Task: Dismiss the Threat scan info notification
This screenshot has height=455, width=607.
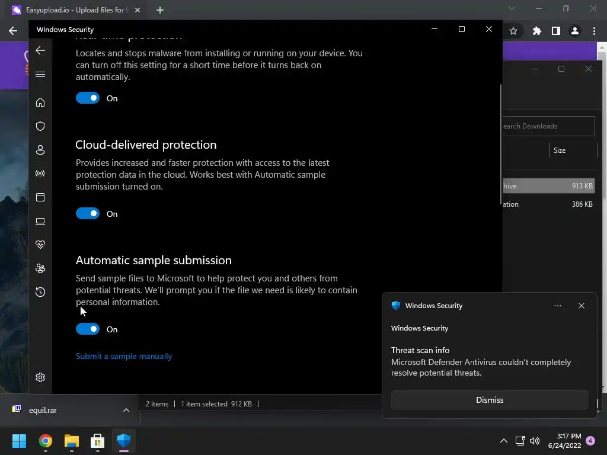Action: tap(489, 400)
